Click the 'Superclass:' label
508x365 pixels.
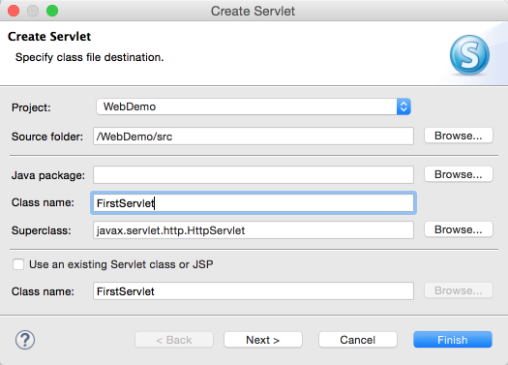42,230
